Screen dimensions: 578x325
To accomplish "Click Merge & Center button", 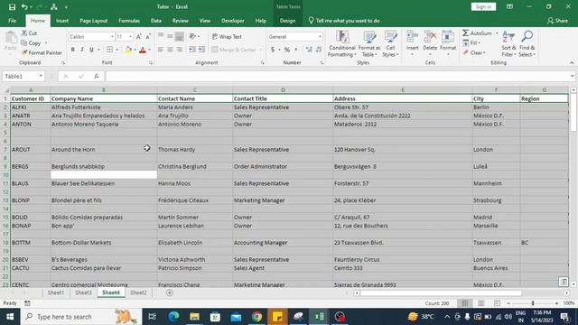I will 234,50.
